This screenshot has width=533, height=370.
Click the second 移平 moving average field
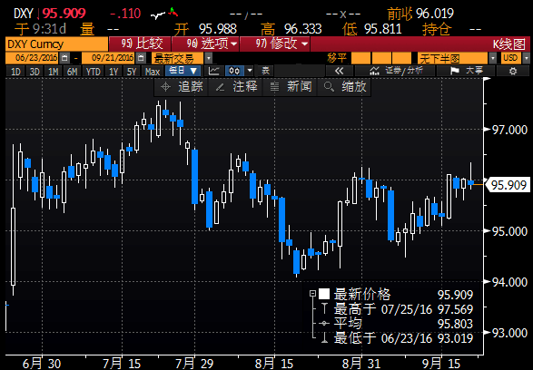(381, 58)
